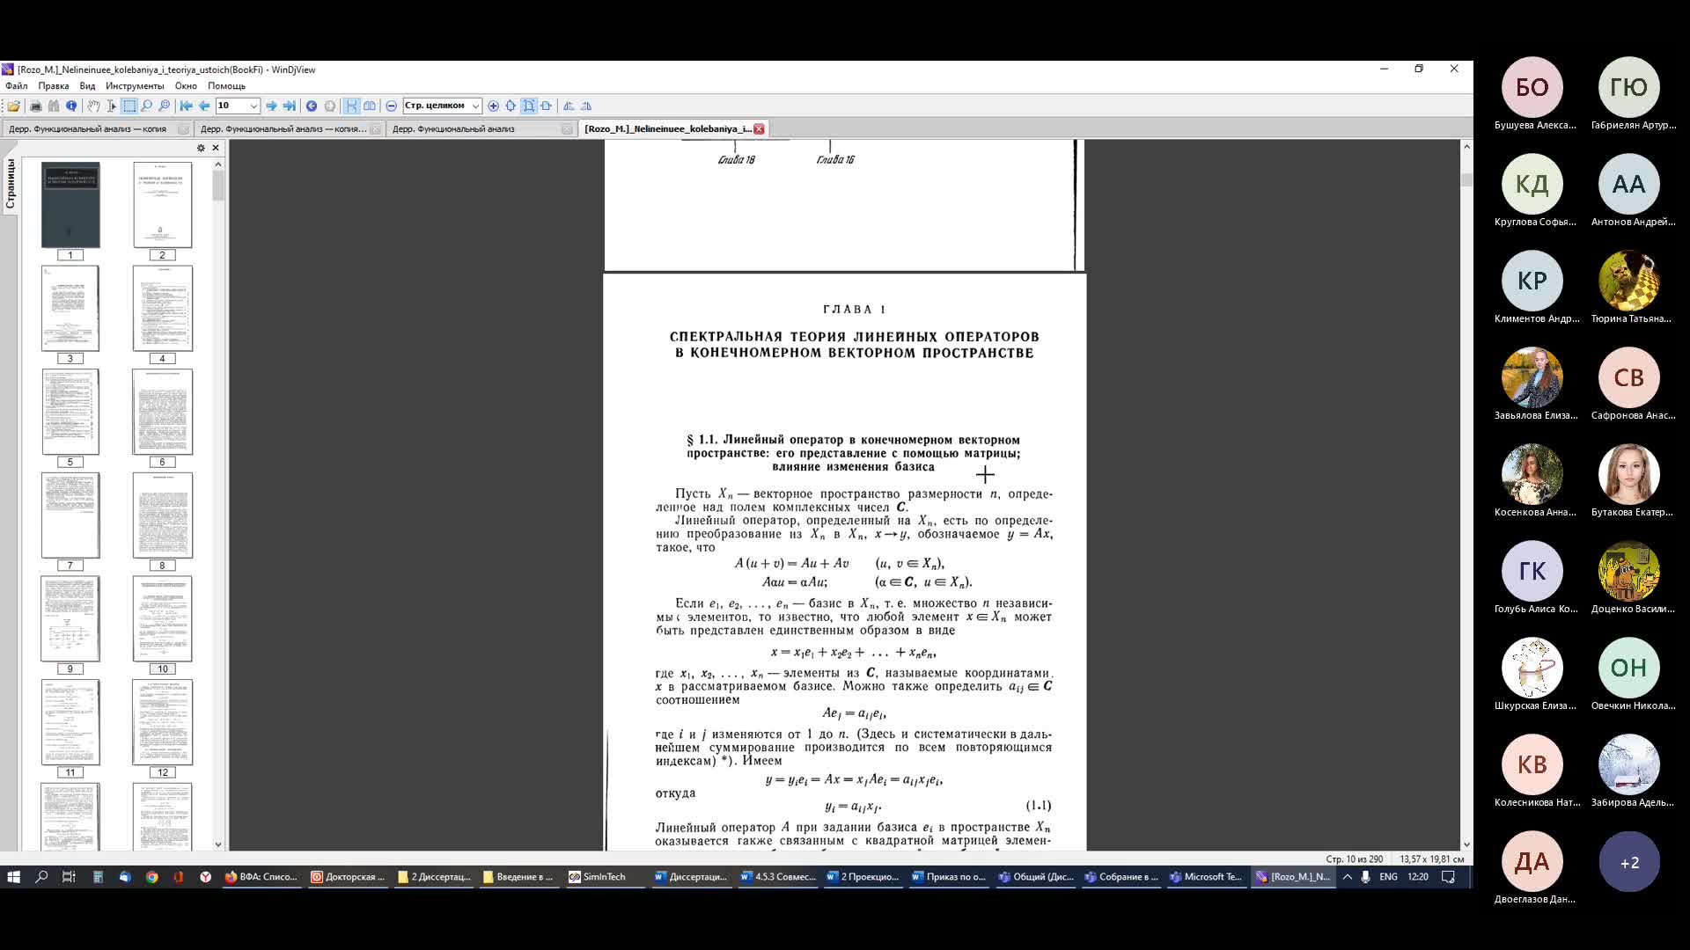This screenshot has height=950, width=1690.
Task: Open Chrome from the taskbar
Action: [x=151, y=877]
